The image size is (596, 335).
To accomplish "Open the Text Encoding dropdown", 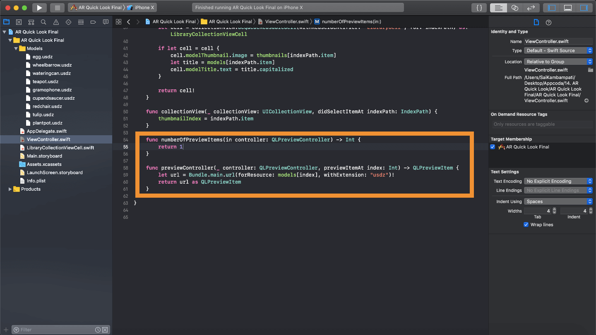I will (x=558, y=181).
